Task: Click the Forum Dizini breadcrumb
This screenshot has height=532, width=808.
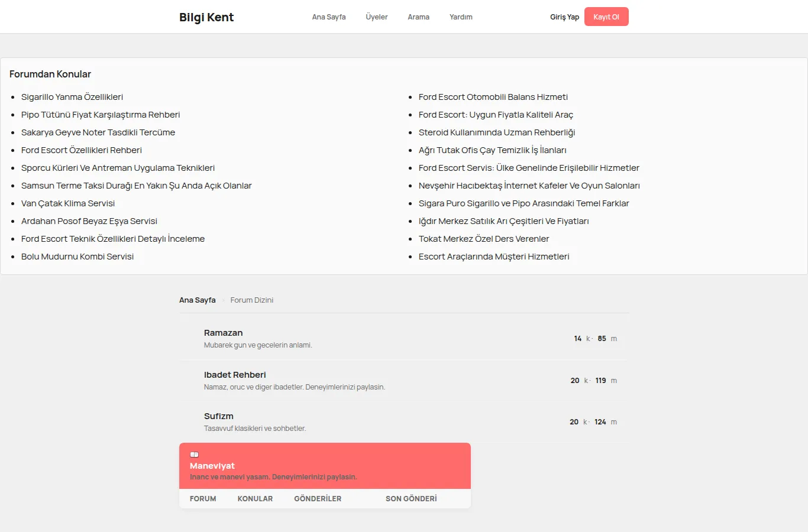Action: coord(252,300)
